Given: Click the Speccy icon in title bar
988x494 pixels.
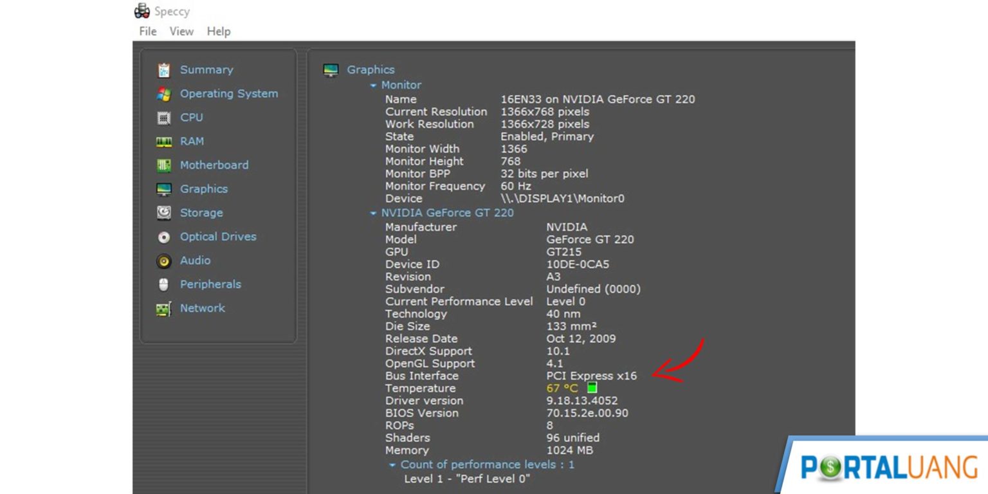Looking at the screenshot, I should coord(142,10).
